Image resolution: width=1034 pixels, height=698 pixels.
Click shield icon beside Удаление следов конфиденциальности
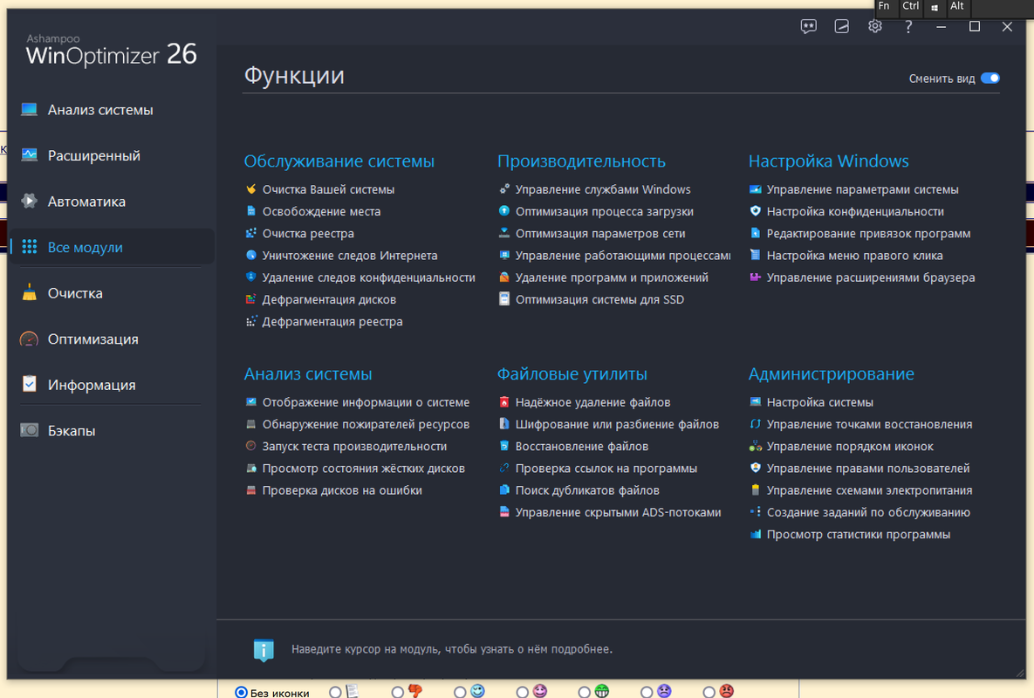[250, 277]
